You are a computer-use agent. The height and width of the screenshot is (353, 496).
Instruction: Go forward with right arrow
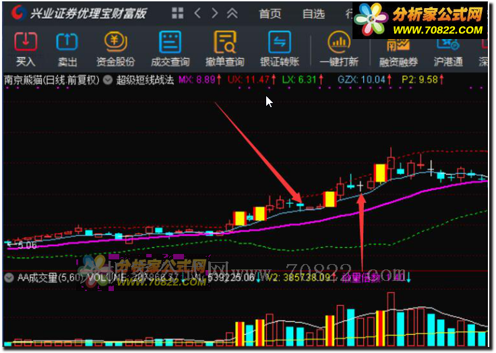tap(215, 13)
